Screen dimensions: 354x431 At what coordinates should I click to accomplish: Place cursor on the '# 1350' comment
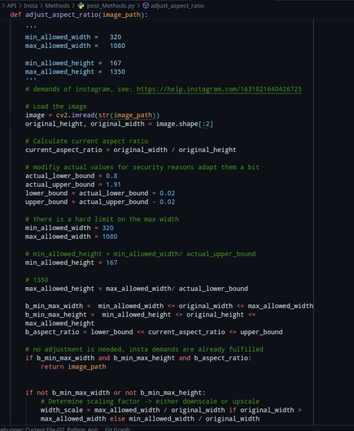(37, 280)
